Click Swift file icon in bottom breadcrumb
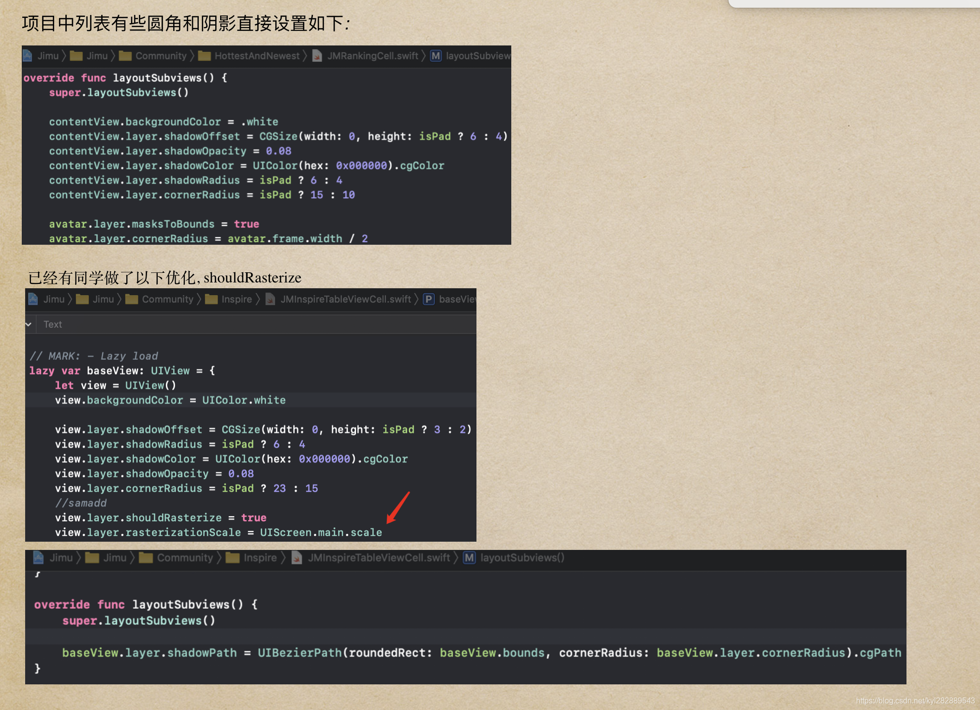The width and height of the screenshot is (980, 710). click(297, 558)
